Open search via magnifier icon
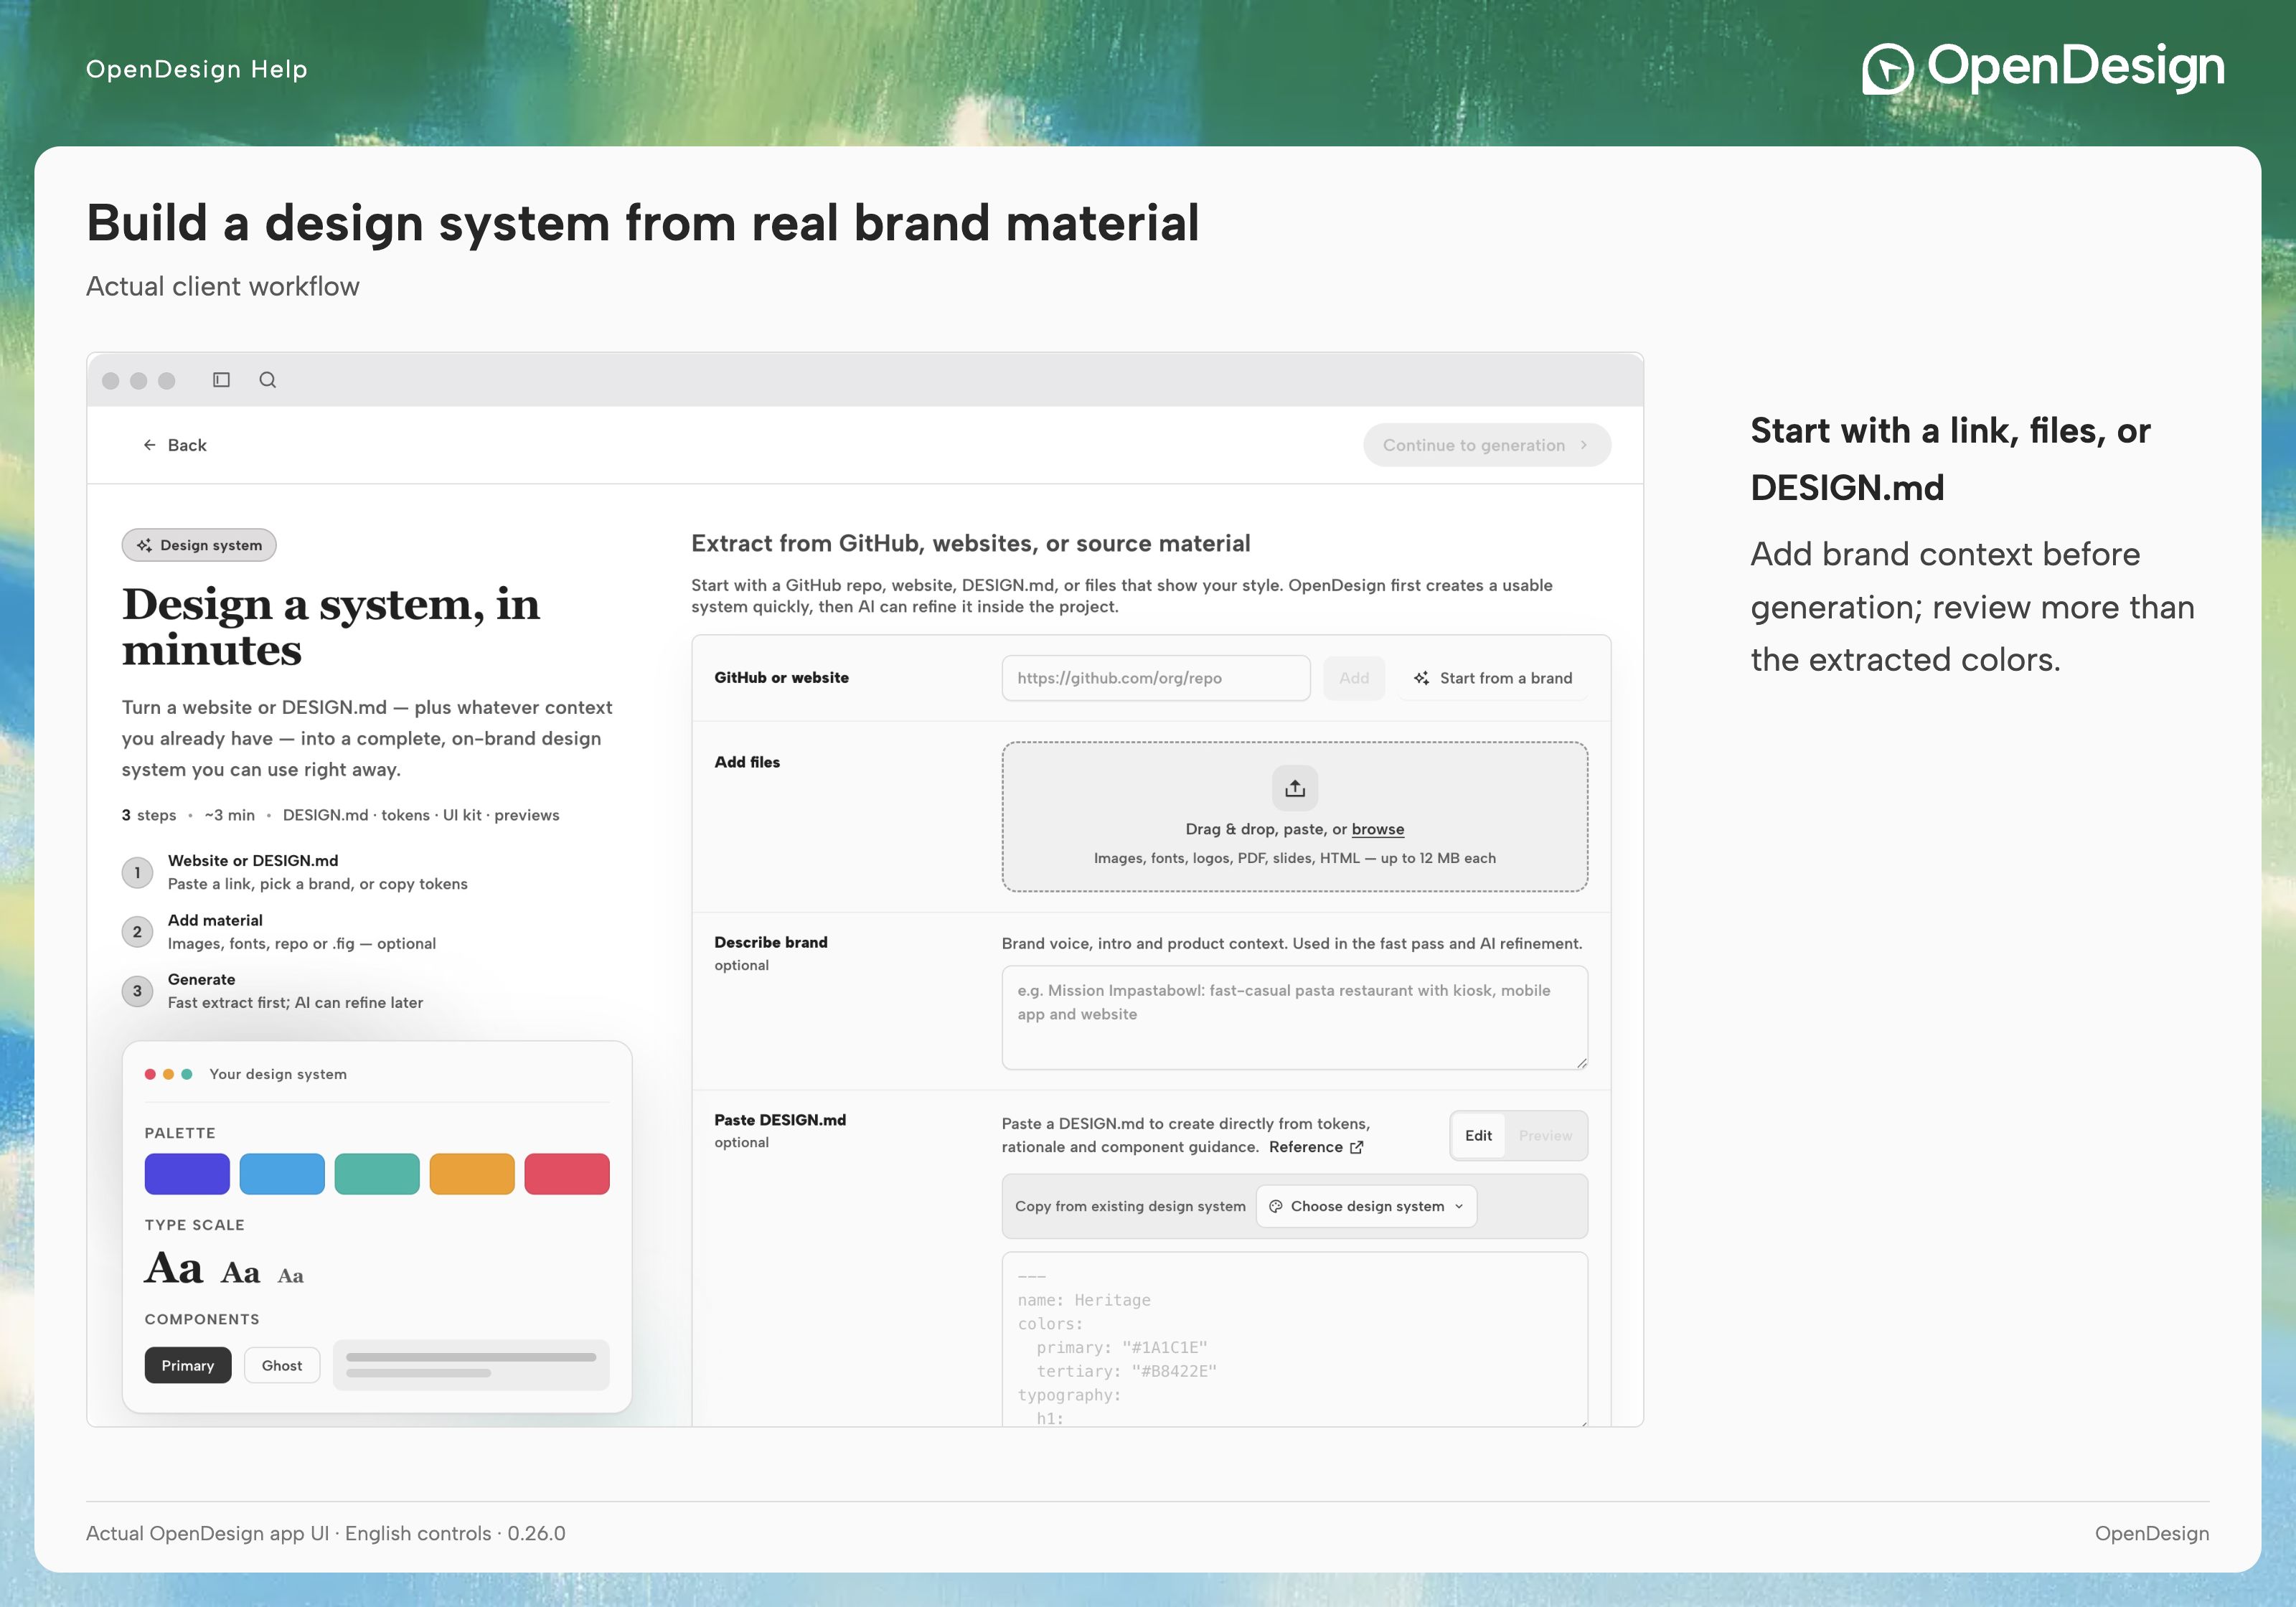This screenshot has height=1607, width=2296. click(268, 380)
